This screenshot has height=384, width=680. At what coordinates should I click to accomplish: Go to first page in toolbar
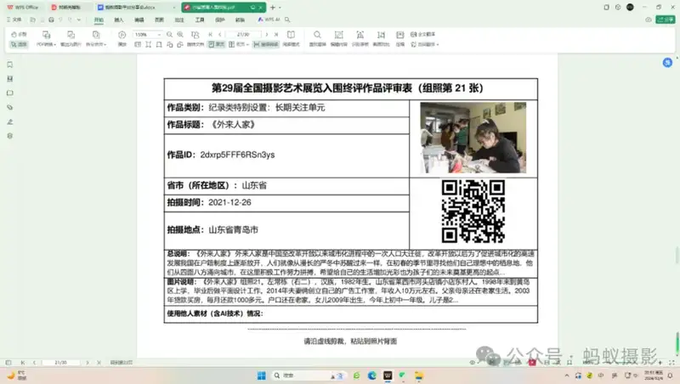coord(210,34)
